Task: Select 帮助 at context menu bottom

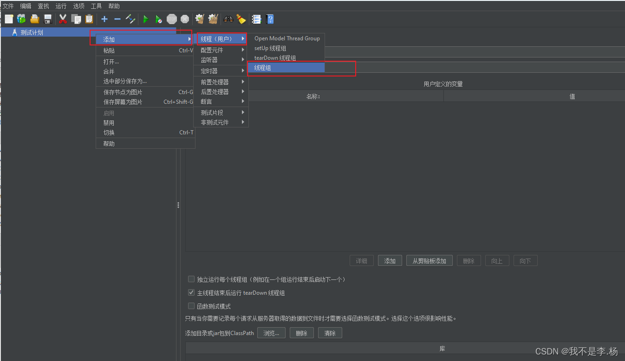Action: [x=145, y=144]
